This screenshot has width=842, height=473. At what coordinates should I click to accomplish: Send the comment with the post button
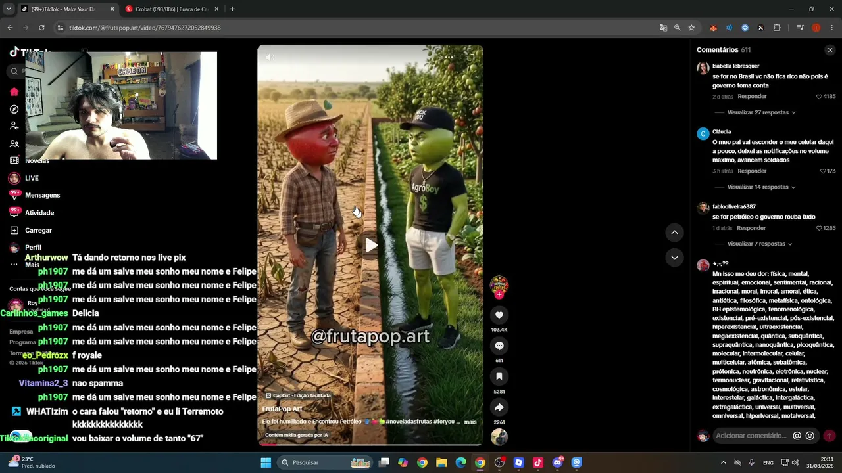[829, 436]
